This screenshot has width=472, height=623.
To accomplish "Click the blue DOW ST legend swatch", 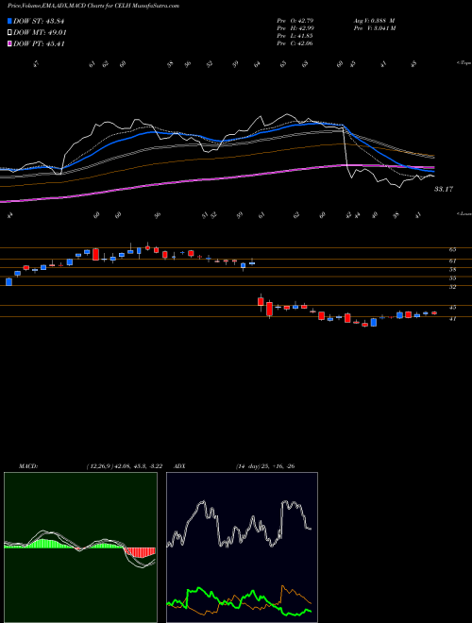I will tap(10, 22).
